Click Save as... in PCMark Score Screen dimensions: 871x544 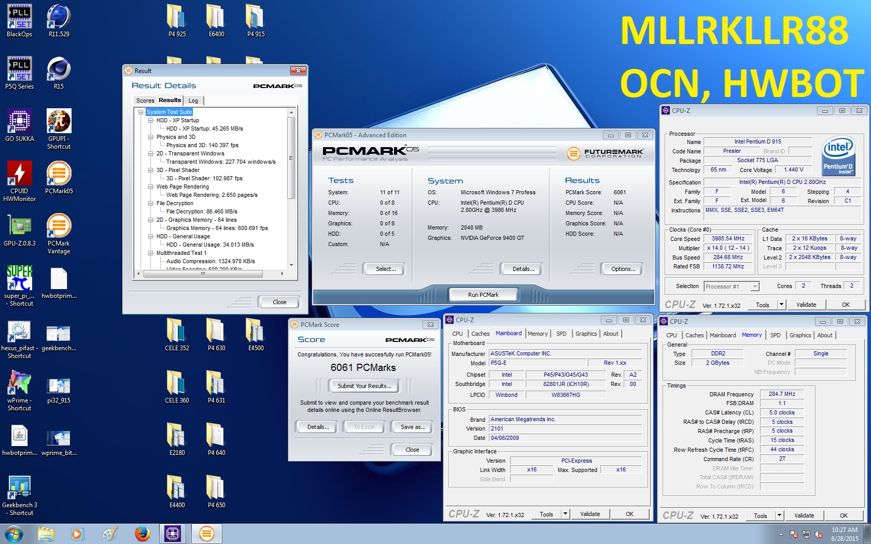pyautogui.click(x=413, y=427)
